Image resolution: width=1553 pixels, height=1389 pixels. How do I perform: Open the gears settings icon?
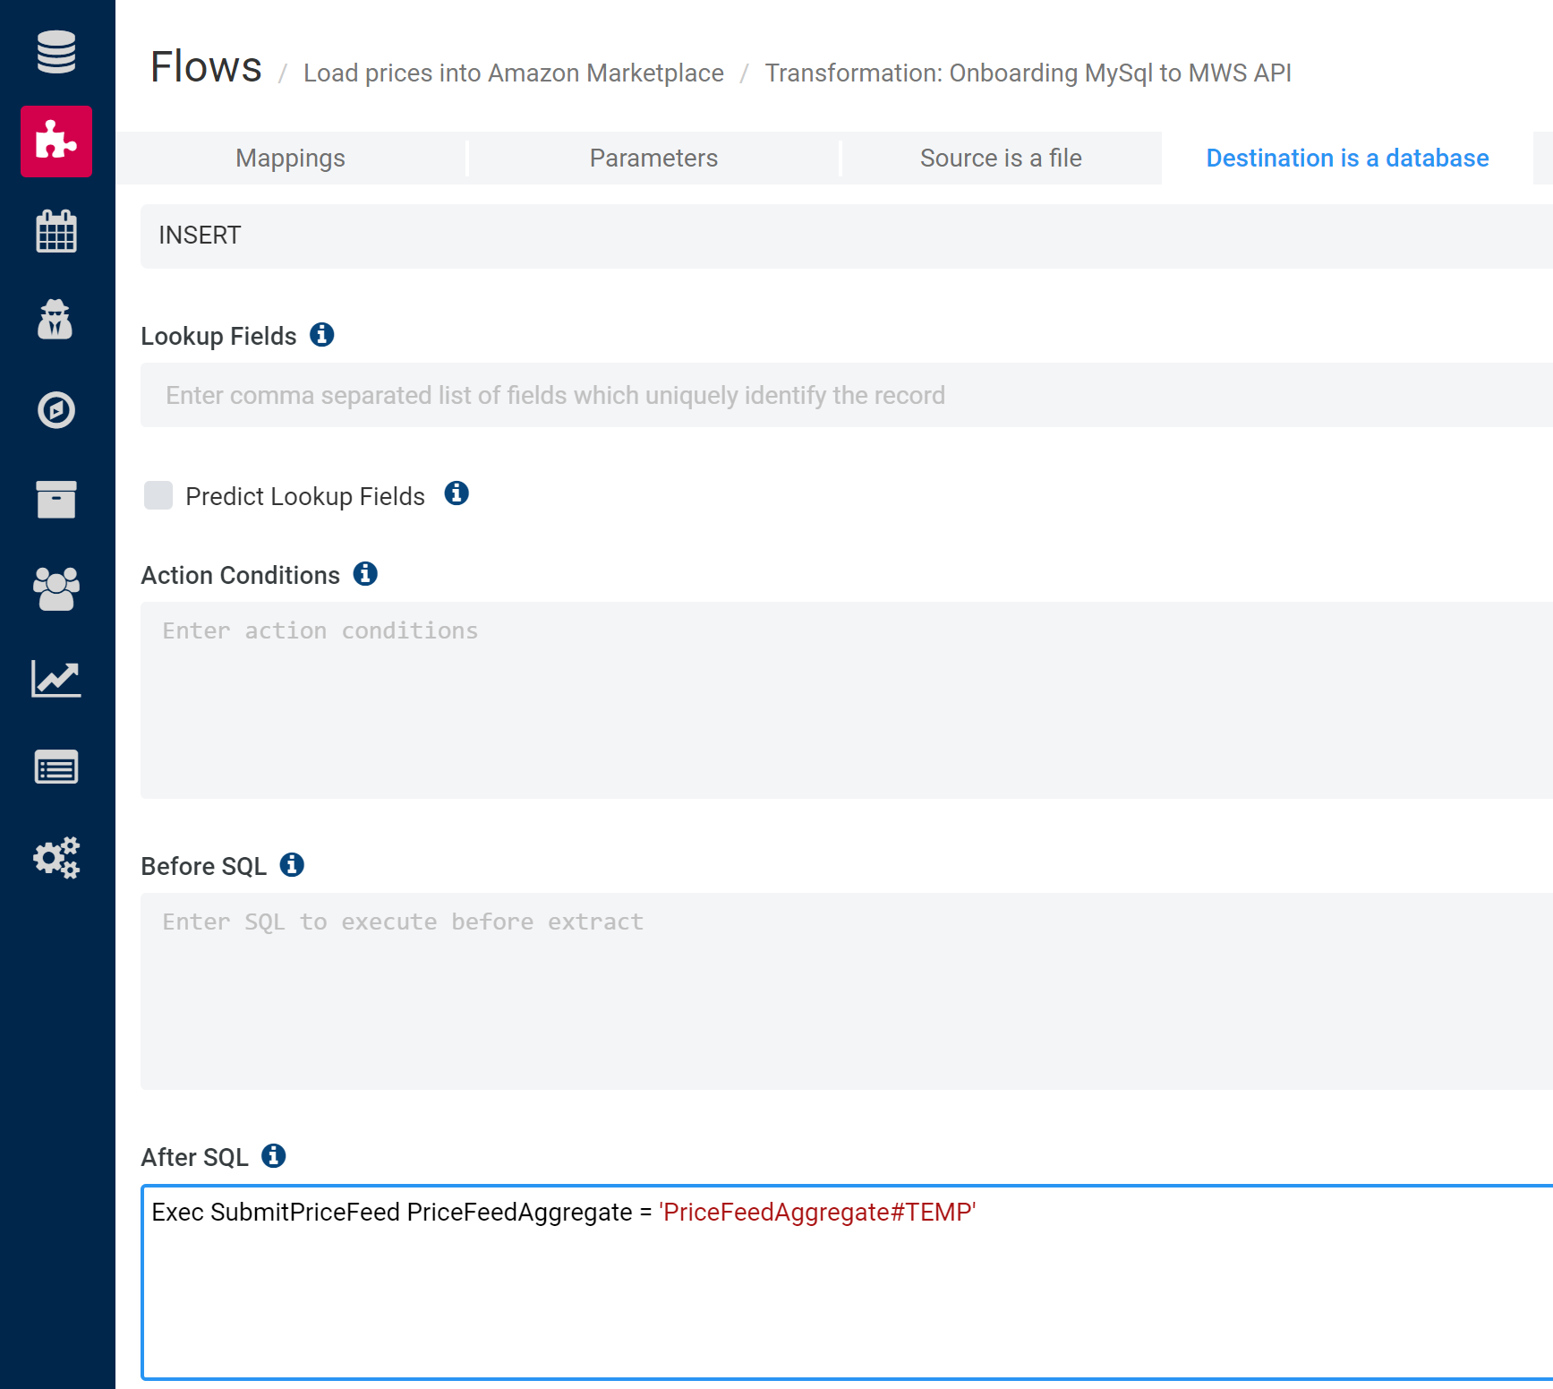coord(56,858)
